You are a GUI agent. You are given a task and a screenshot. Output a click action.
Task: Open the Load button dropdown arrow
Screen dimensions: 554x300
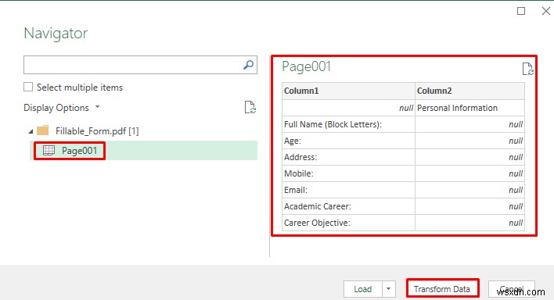(389, 289)
